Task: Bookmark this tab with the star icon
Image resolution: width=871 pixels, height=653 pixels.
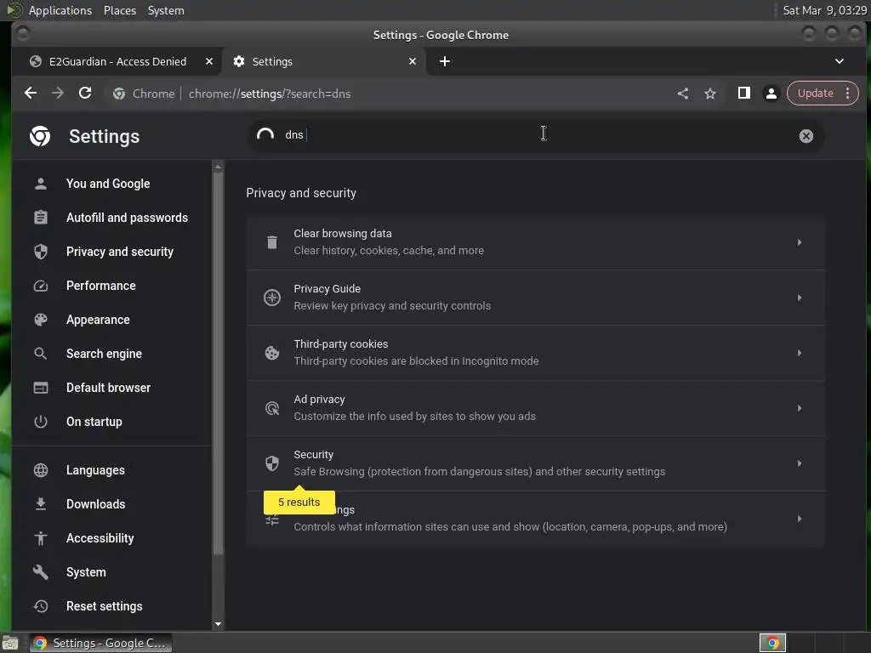Action: point(710,94)
